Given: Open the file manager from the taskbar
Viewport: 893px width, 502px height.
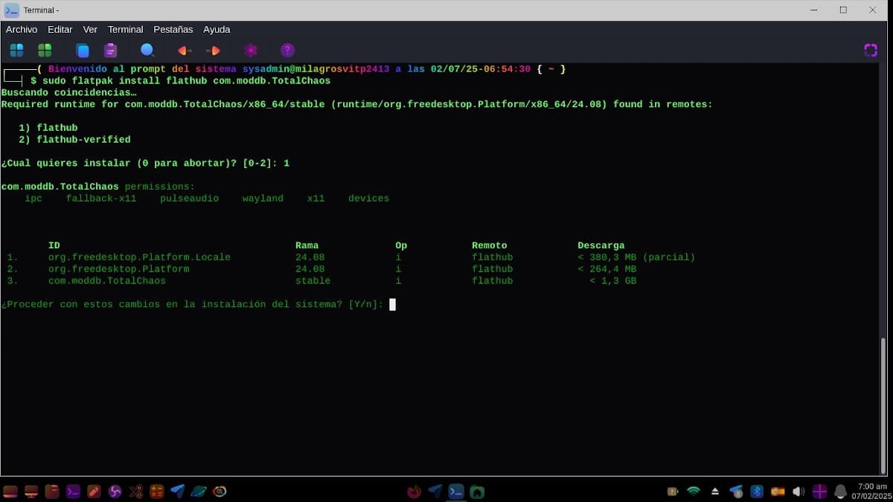Looking at the screenshot, I should [x=52, y=492].
